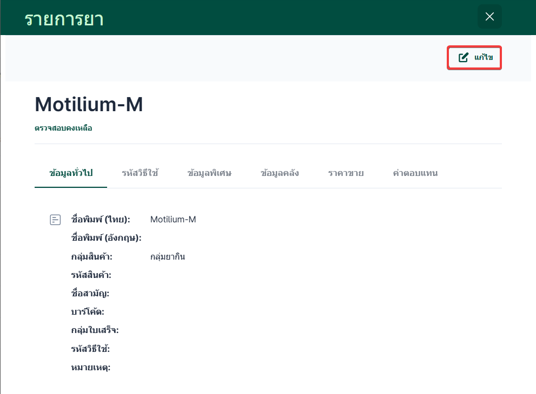Click the หมายเหตุ field label
Viewport: 536px width, 394px height.
[90, 368]
